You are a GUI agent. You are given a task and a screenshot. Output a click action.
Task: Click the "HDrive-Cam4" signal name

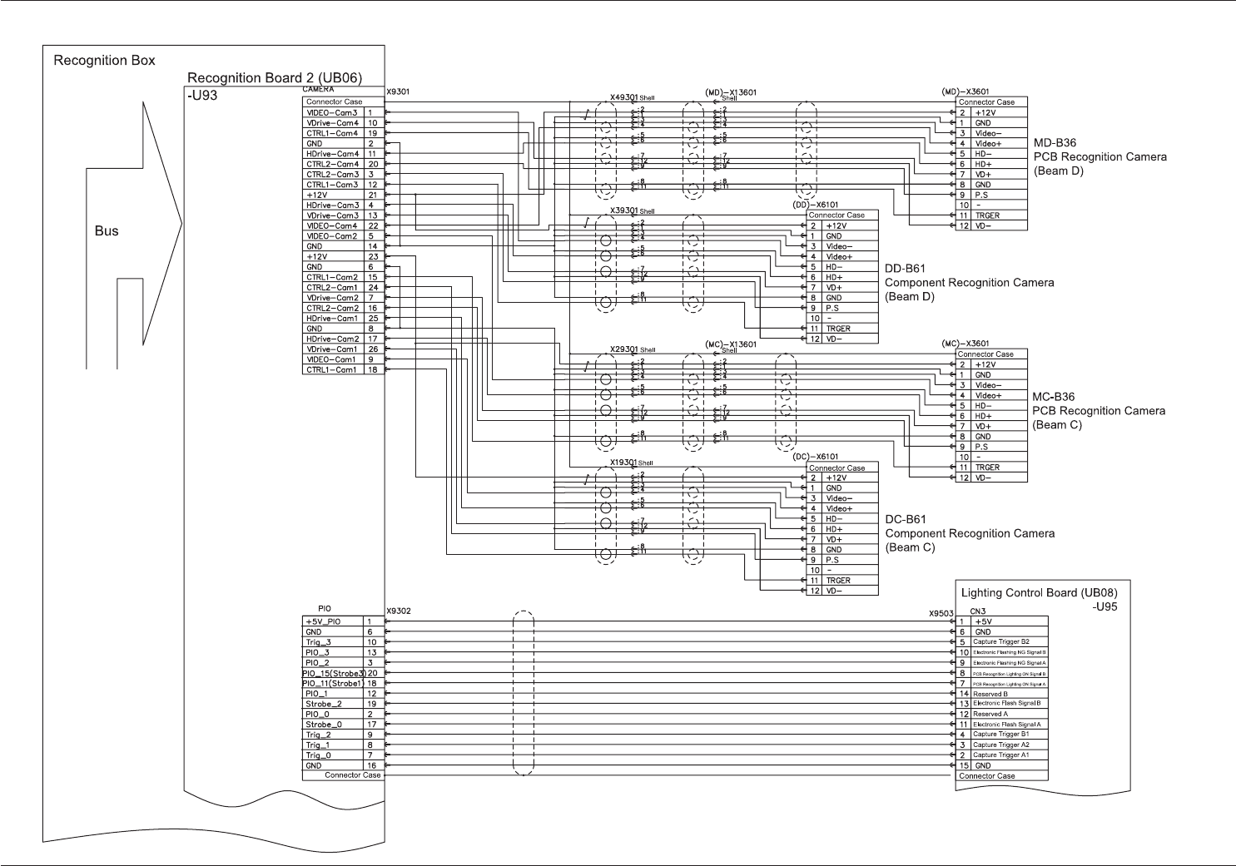tap(333, 154)
